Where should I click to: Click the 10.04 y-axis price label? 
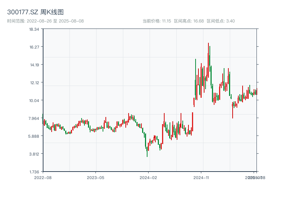click(x=34, y=101)
